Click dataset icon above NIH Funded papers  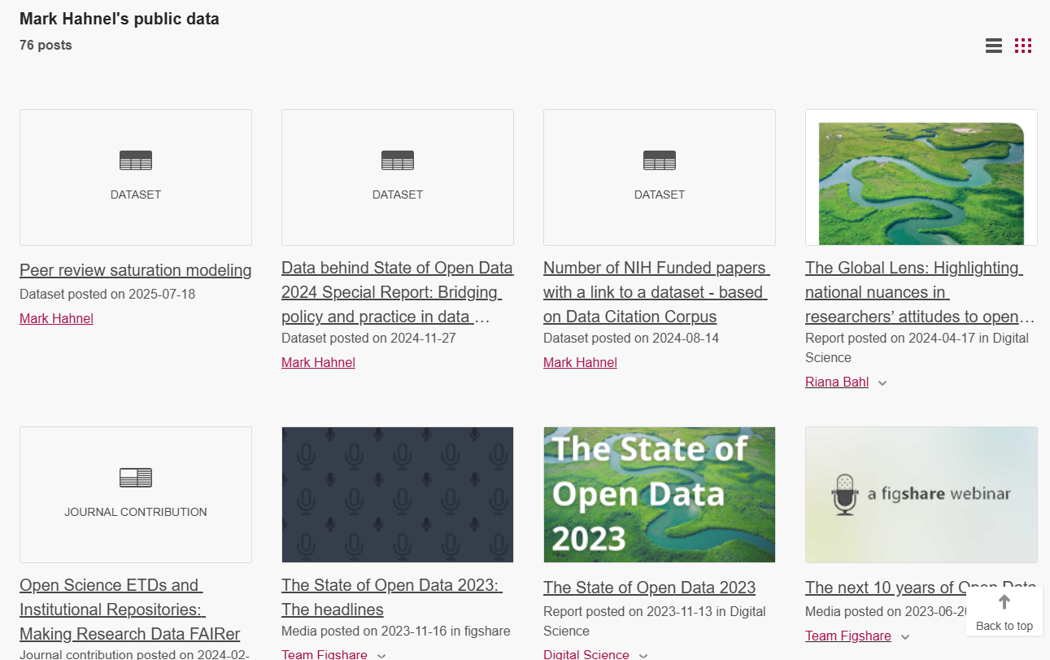click(x=660, y=161)
